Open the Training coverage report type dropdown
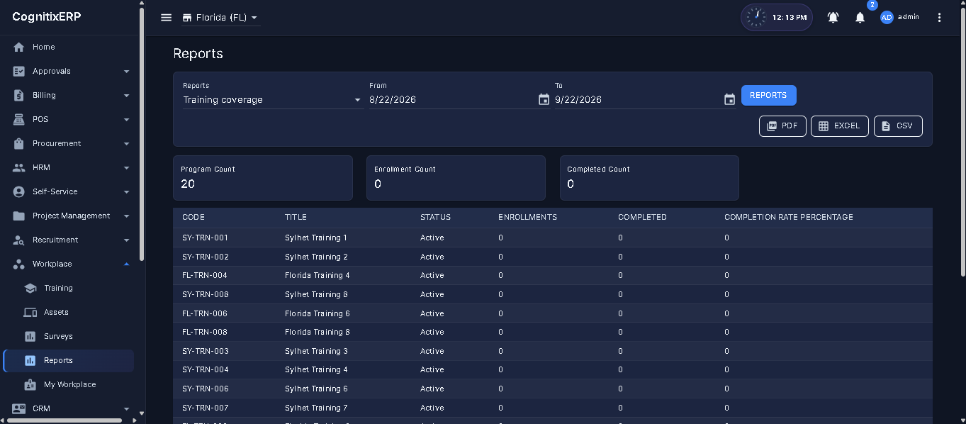 coord(273,100)
